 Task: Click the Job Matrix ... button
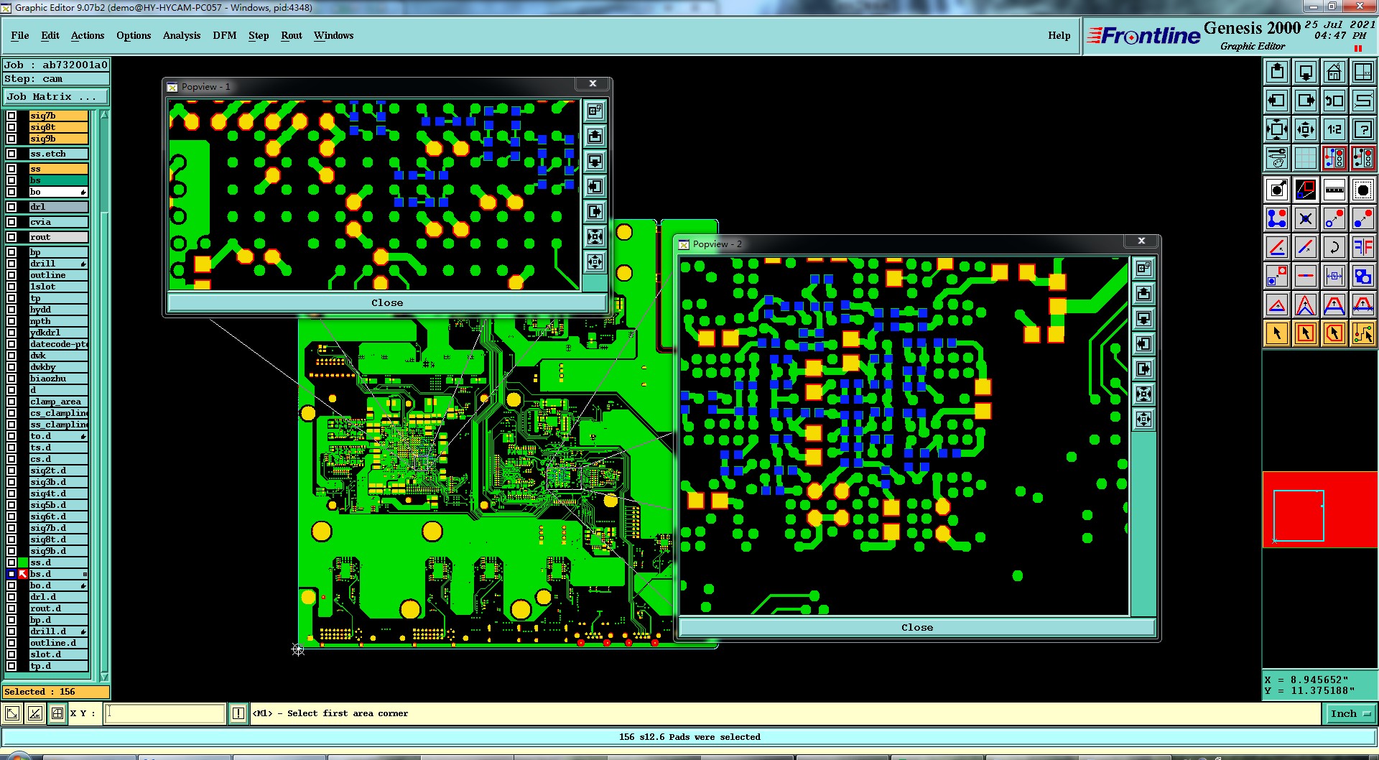pos(56,96)
